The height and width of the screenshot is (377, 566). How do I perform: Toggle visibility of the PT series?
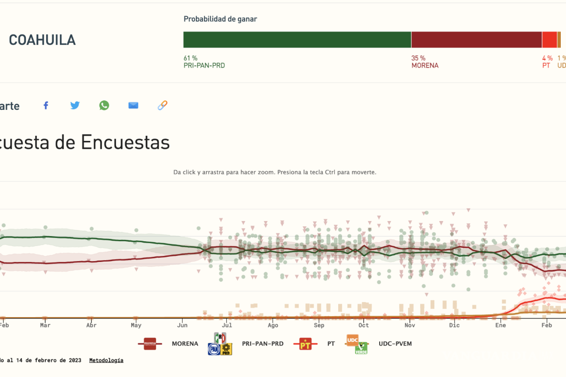(x=331, y=344)
